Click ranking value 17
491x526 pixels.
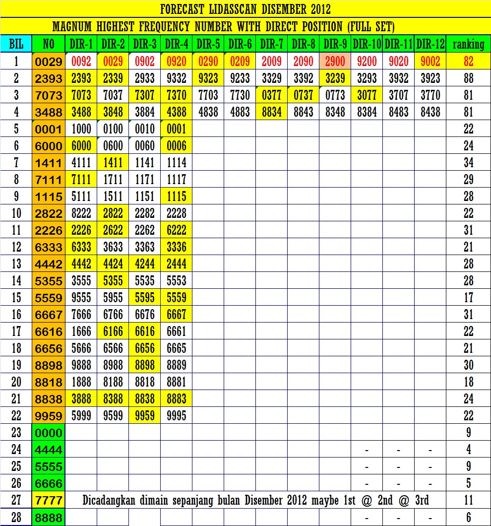[x=469, y=298]
